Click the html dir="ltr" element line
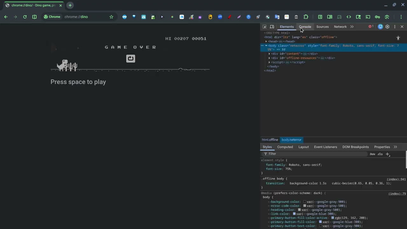407x229 pixels. pos(300,37)
